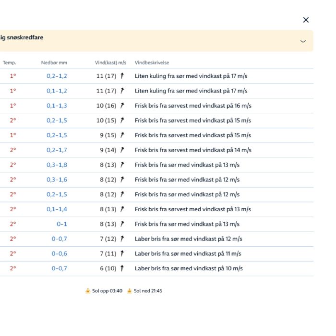
Task: Click the sunrise icon beside Sol opp
Action: pyautogui.click(x=88, y=291)
